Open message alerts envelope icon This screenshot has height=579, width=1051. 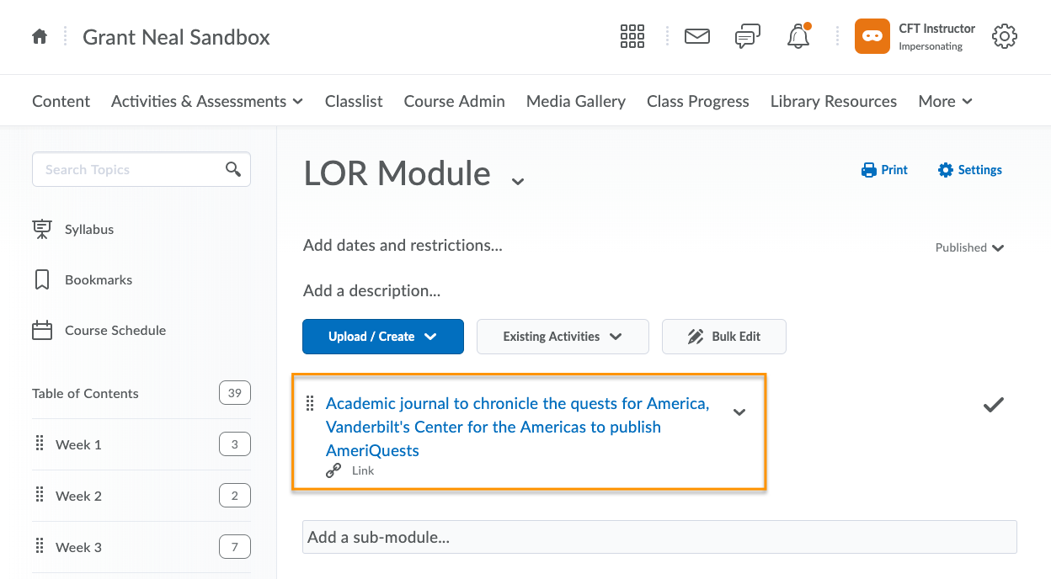[696, 36]
